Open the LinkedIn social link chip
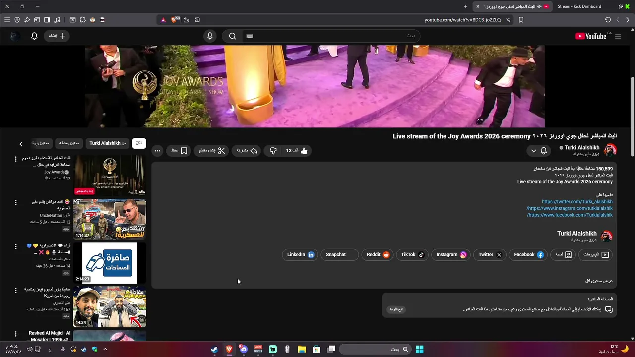Image resolution: width=635 pixels, height=357 pixels. pos(300,255)
